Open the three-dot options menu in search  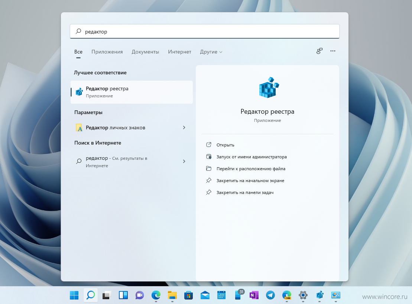(x=333, y=51)
